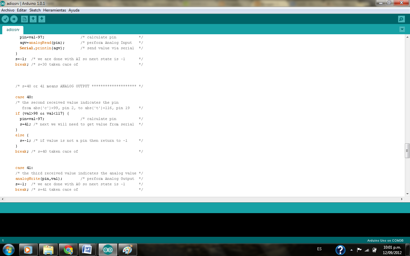Viewport: 410px width, 256px height.
Task: Click the ES language indicator
Action: click(x=319, y=249)
